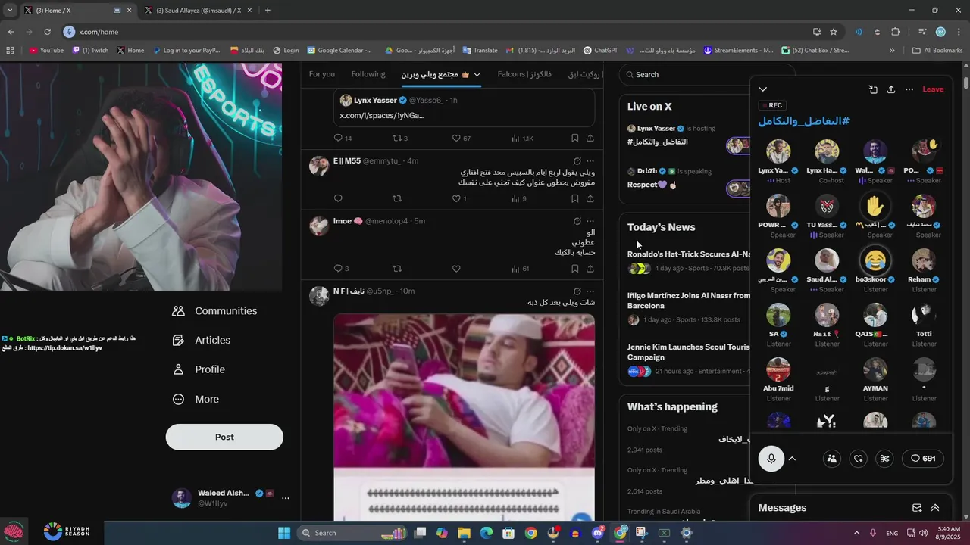
Task: Open Space participants people icon
Action: [x=832, y=459]
